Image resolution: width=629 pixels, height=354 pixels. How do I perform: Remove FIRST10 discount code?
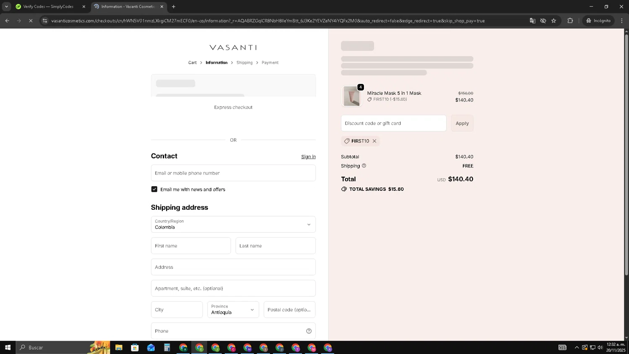pyautogui.click(x=374, y=141)
